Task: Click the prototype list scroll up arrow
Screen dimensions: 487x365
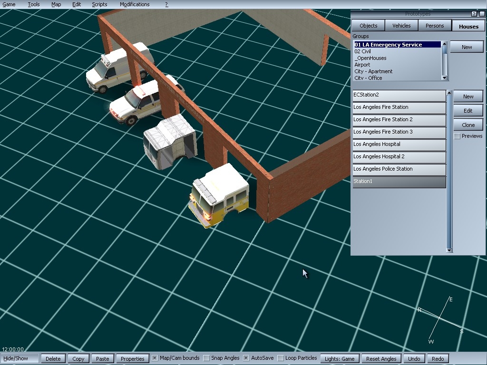Action: tap(449, 93)
